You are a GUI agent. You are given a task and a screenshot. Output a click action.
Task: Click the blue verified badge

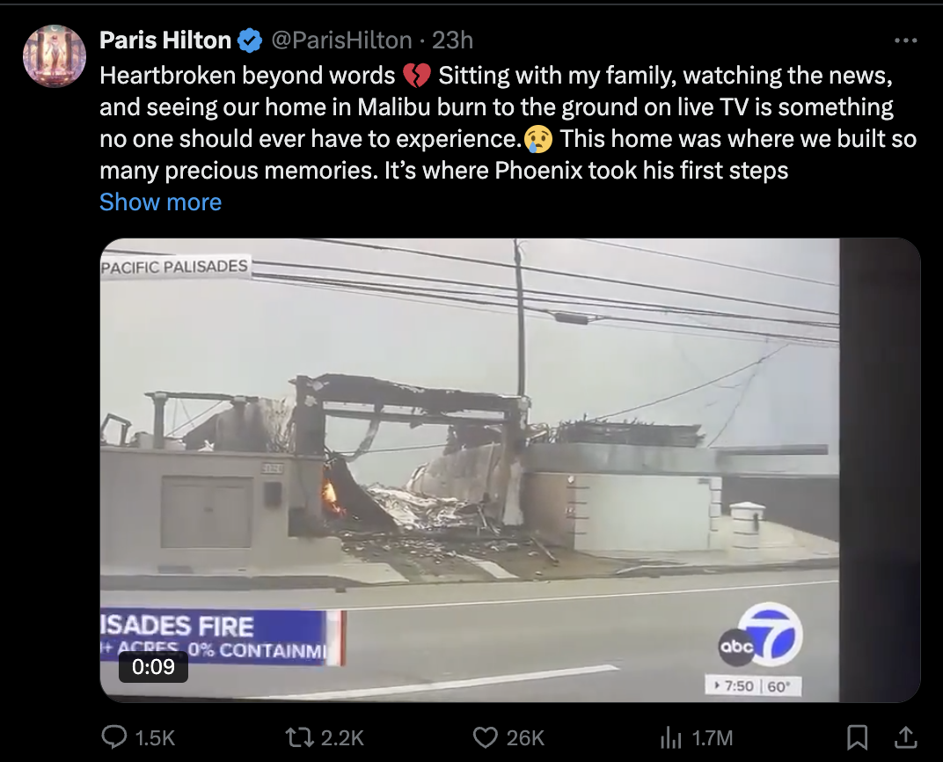point(250,40)
